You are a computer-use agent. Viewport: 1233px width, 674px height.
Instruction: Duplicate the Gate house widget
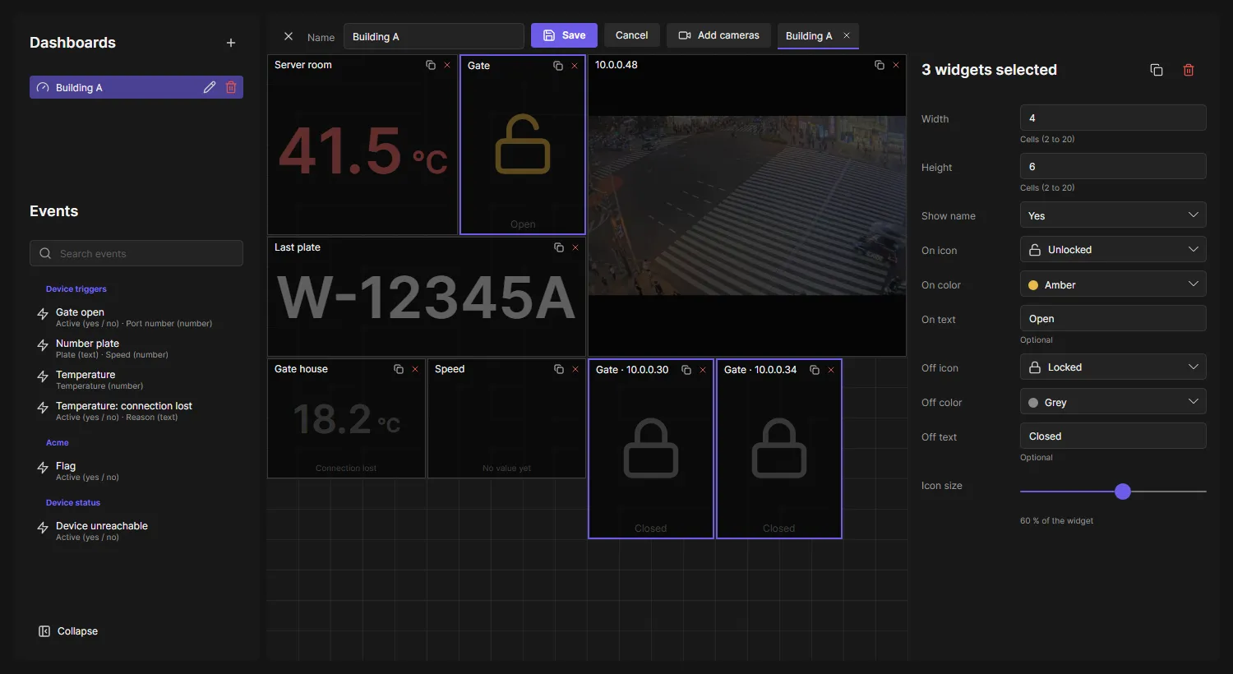[x=399, y=369]
